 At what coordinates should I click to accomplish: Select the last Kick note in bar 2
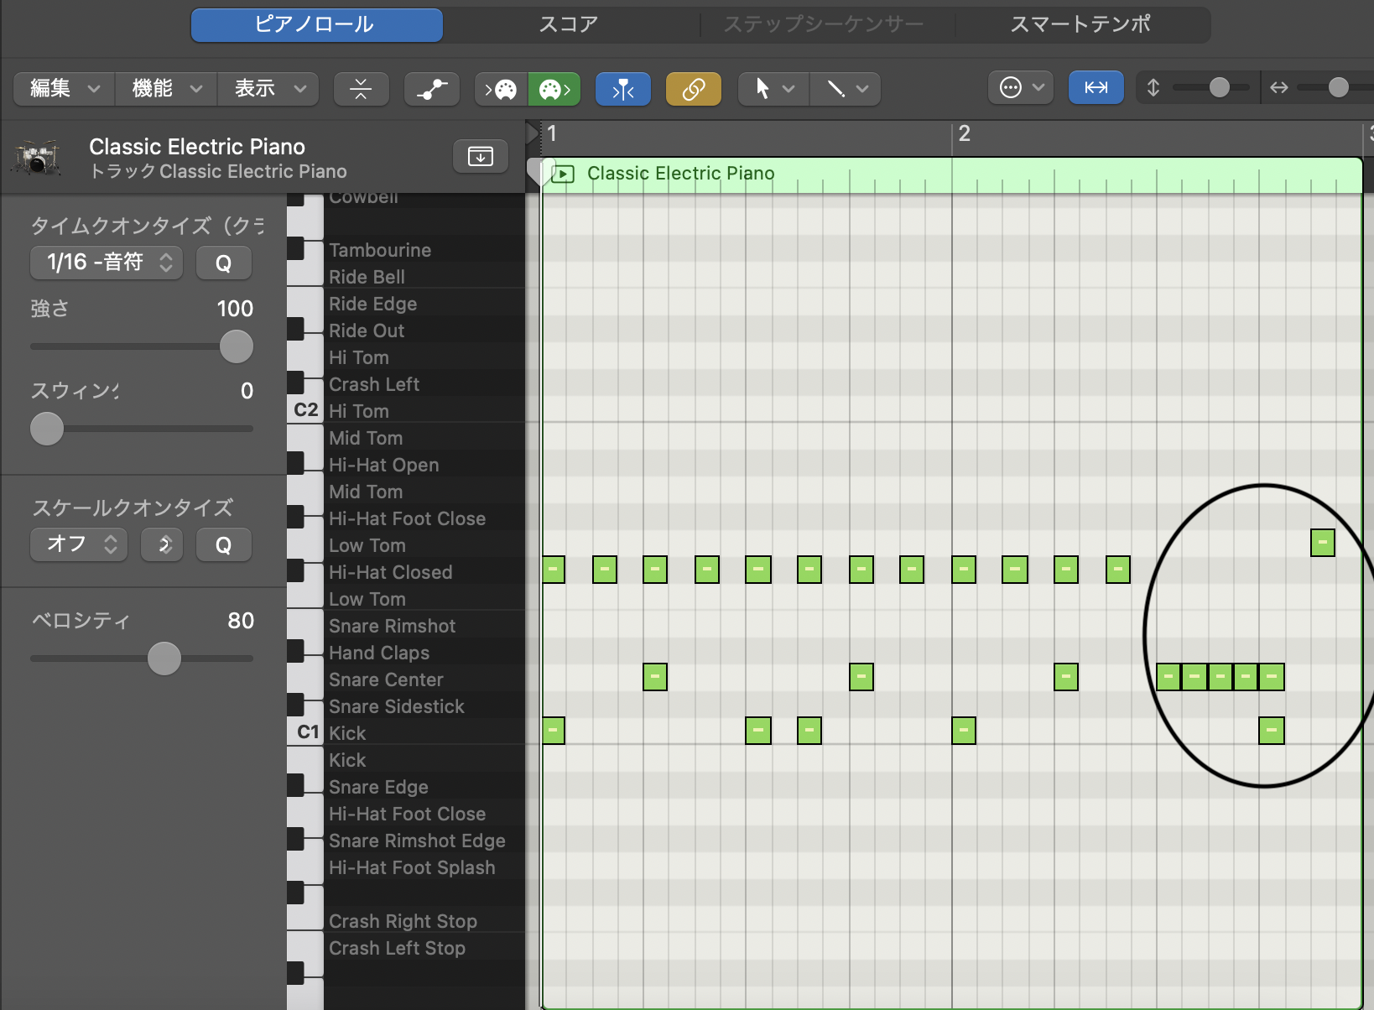(x=1272, y=731)
